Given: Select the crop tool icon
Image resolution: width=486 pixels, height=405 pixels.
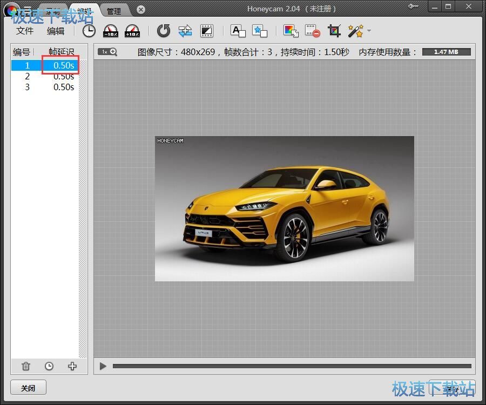Looking at the screenshot, I should [x=334, y=31].
